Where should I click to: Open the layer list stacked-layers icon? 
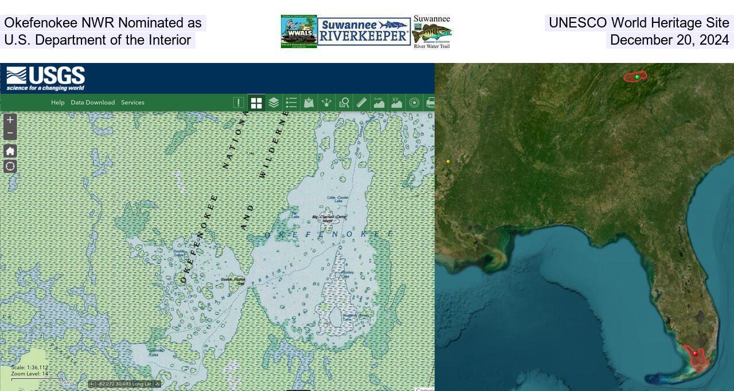(274, 102)
